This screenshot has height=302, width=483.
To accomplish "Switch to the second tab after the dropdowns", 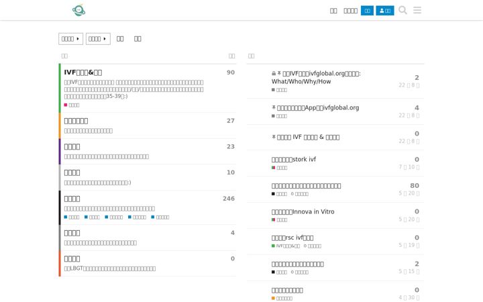I will point(138,39).
